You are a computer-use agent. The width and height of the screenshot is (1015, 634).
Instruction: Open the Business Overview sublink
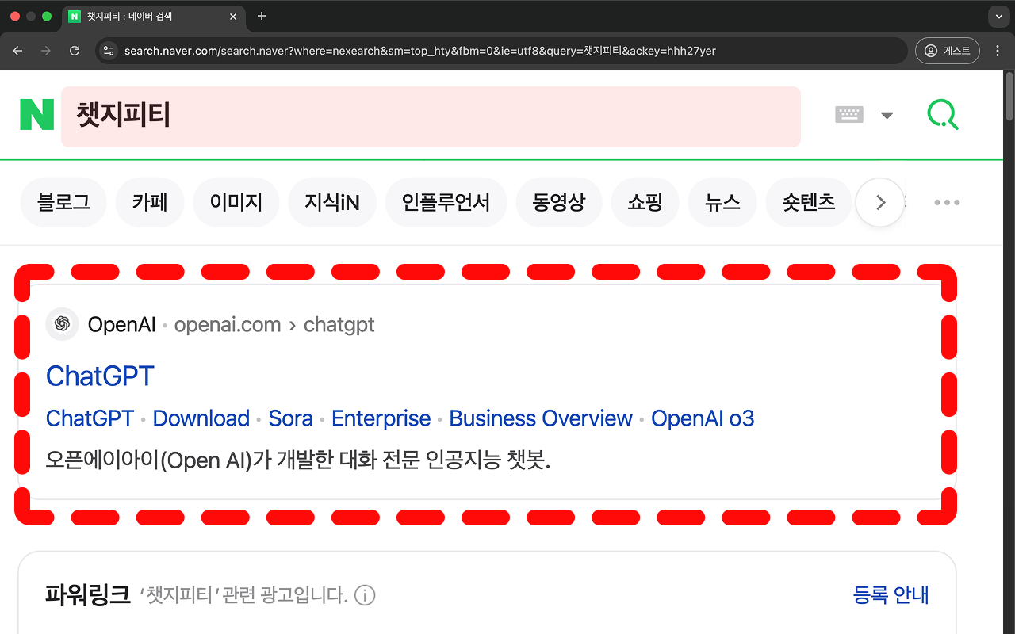coord(541,418)
